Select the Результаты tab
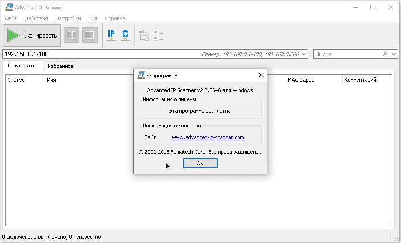This screenshot has height=243, width=401. [x=22, y=66]
